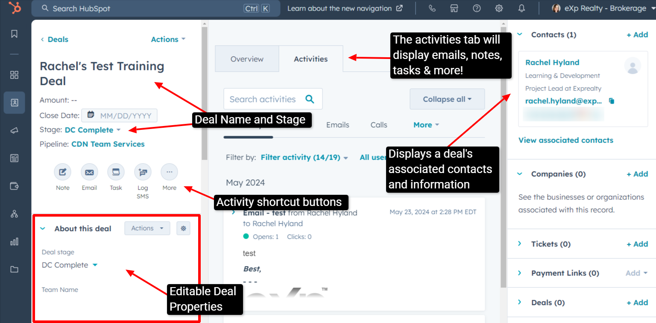Screen dimensions: 656x323
Task: Open the Settings gear in the top bar
Action: [x=499, y=8]
